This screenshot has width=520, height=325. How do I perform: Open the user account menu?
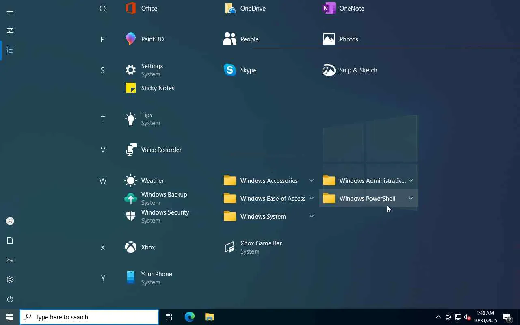tap(10, 221)
